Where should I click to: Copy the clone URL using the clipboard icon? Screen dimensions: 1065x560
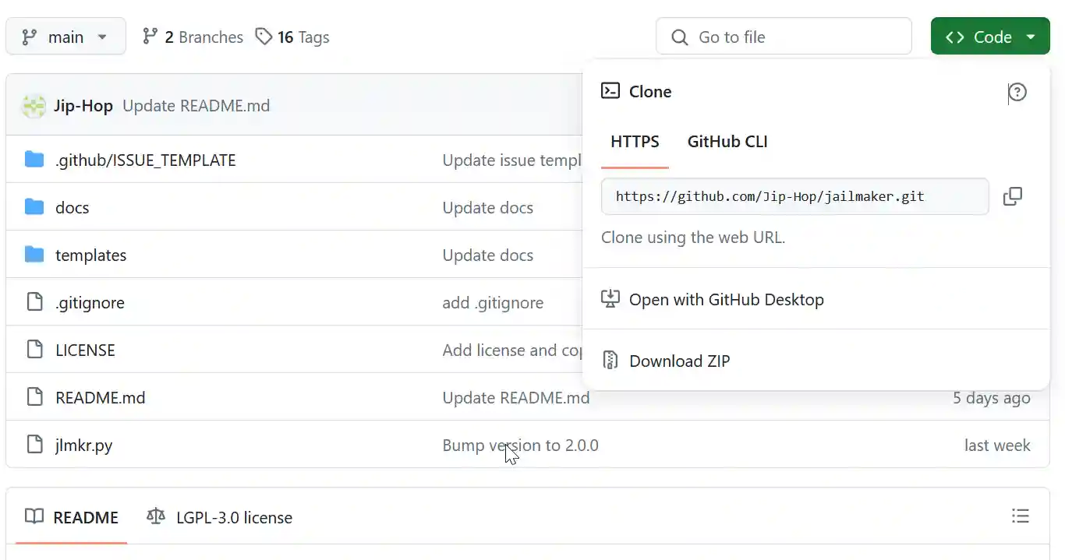[1012, 196]
